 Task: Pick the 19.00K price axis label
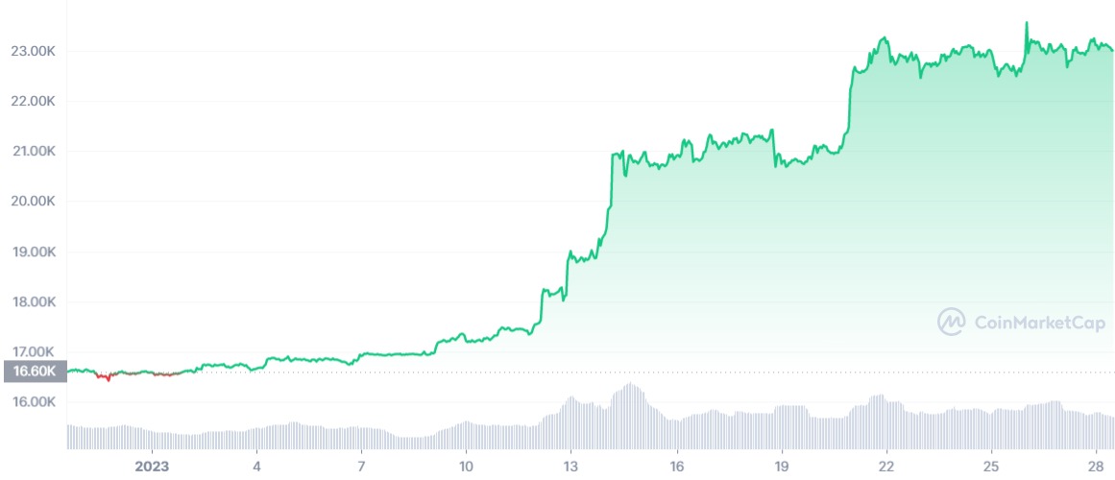coord(34,252)
